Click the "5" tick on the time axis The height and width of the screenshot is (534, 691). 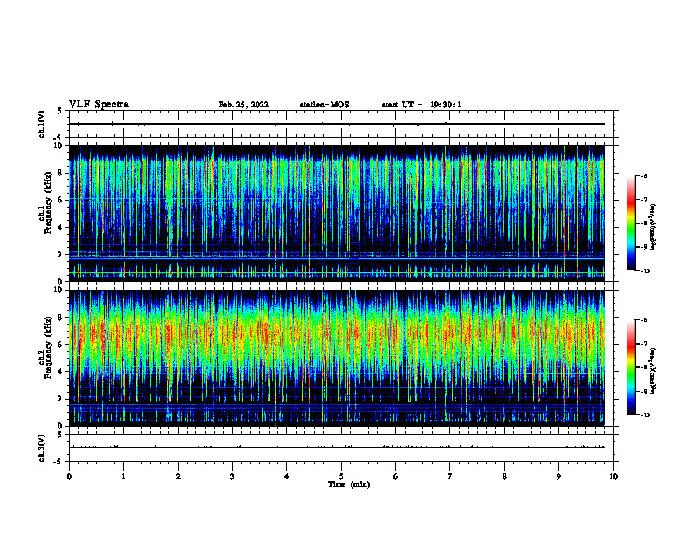341,476
